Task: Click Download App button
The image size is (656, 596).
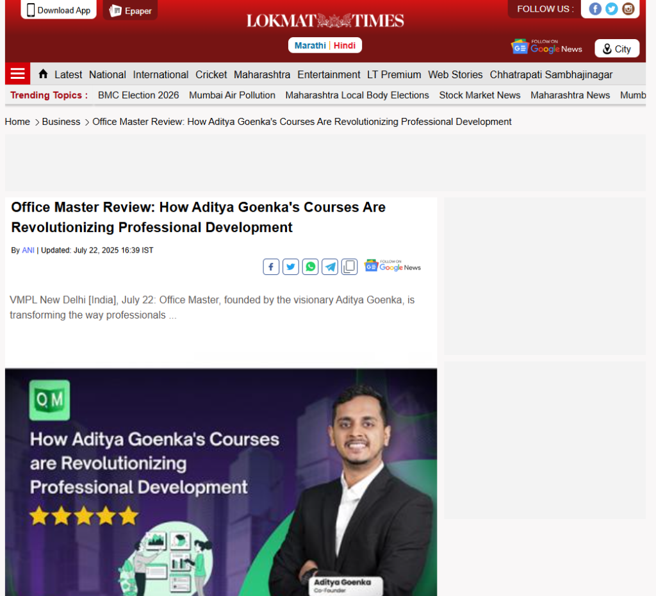Action: pos(58,10)
